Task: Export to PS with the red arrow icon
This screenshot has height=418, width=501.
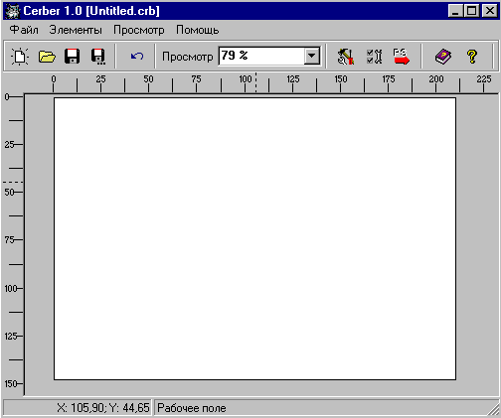Action: [x=402, y=57]
